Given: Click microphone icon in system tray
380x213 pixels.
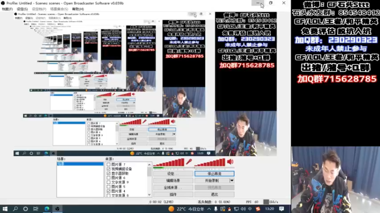Looking at the screenshot, I should tap(216, 209).
